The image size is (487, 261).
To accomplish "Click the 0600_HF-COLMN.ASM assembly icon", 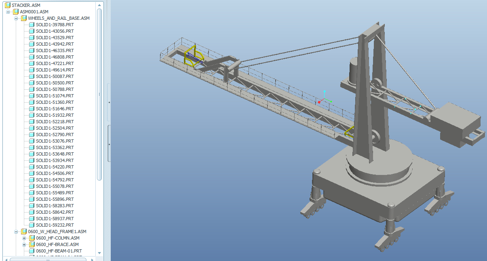I will [32, 238].
